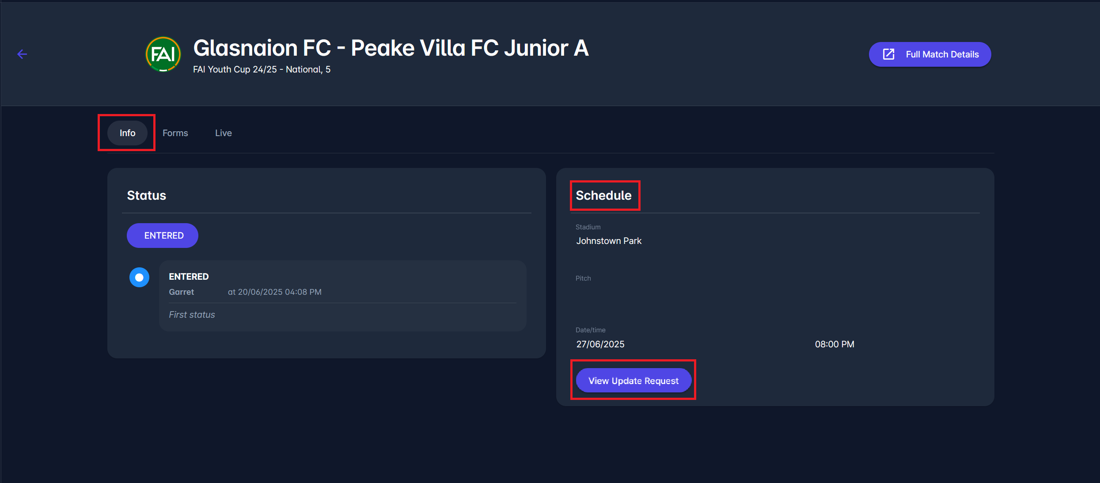Click the date 27/06/2025 field
1100x483 pixels.
point(600,344)
